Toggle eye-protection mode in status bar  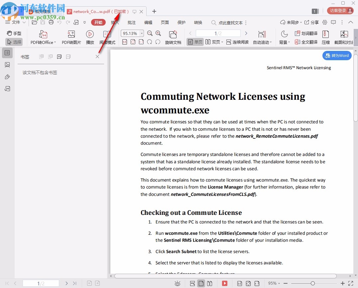(x=178, y=283)
